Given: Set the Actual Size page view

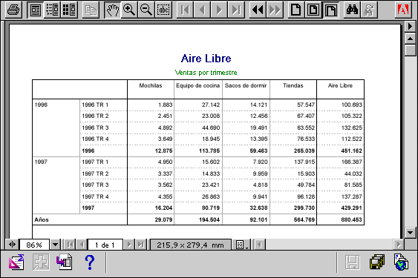Looking at the screenshot, I should 296,10.
